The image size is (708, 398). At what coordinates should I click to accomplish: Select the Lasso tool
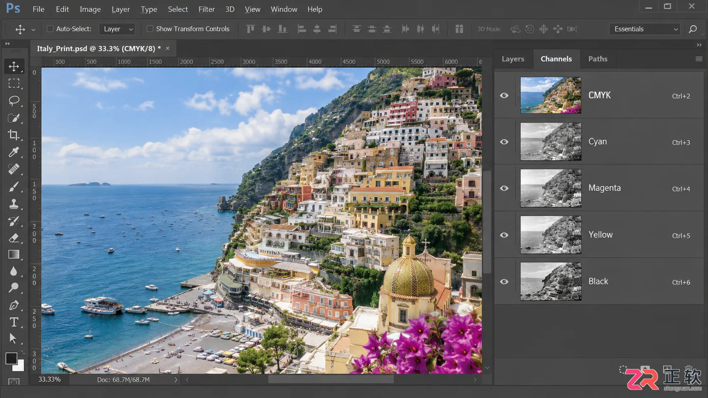coord(14,101)
